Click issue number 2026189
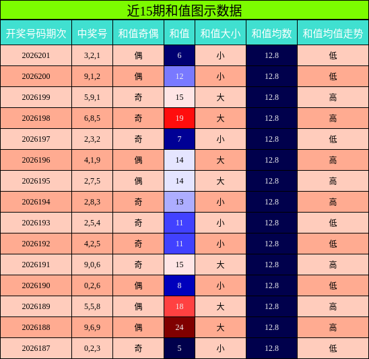The height and width of the screenshot is (359, 369). pyautogui.click(x=36, y=306)
